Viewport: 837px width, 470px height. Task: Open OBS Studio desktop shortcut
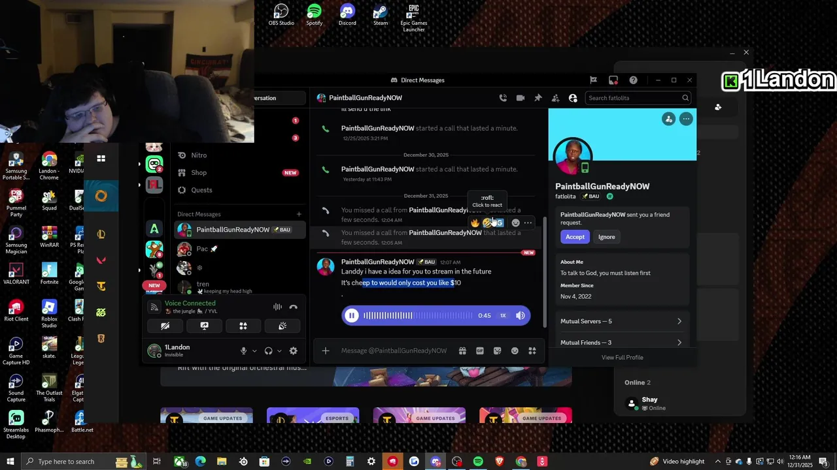pyautogui.click(x=281, y=16)
